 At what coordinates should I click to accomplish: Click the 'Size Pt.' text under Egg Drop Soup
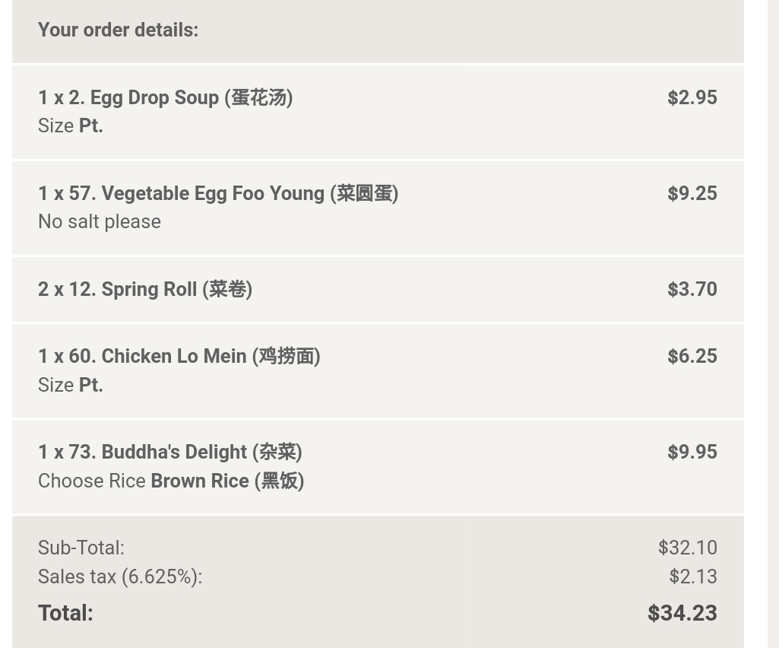(71, 126)
